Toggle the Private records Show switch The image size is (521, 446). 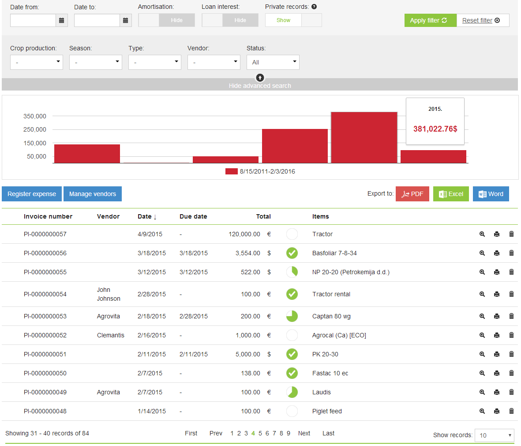[x=293, y=20]
